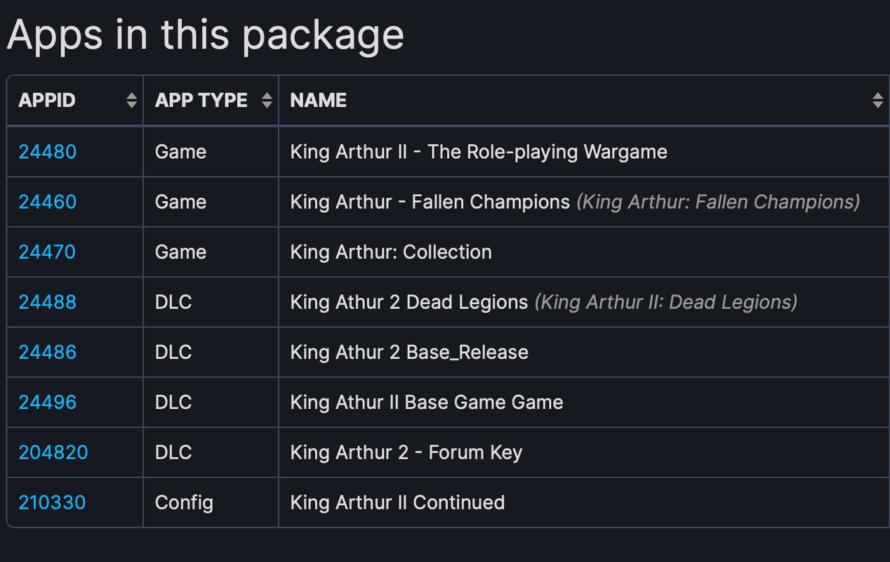The width and height of the screenshot is (890, 562).
Task: Visit app ID 24486 page
Action: tap(48, 352)
